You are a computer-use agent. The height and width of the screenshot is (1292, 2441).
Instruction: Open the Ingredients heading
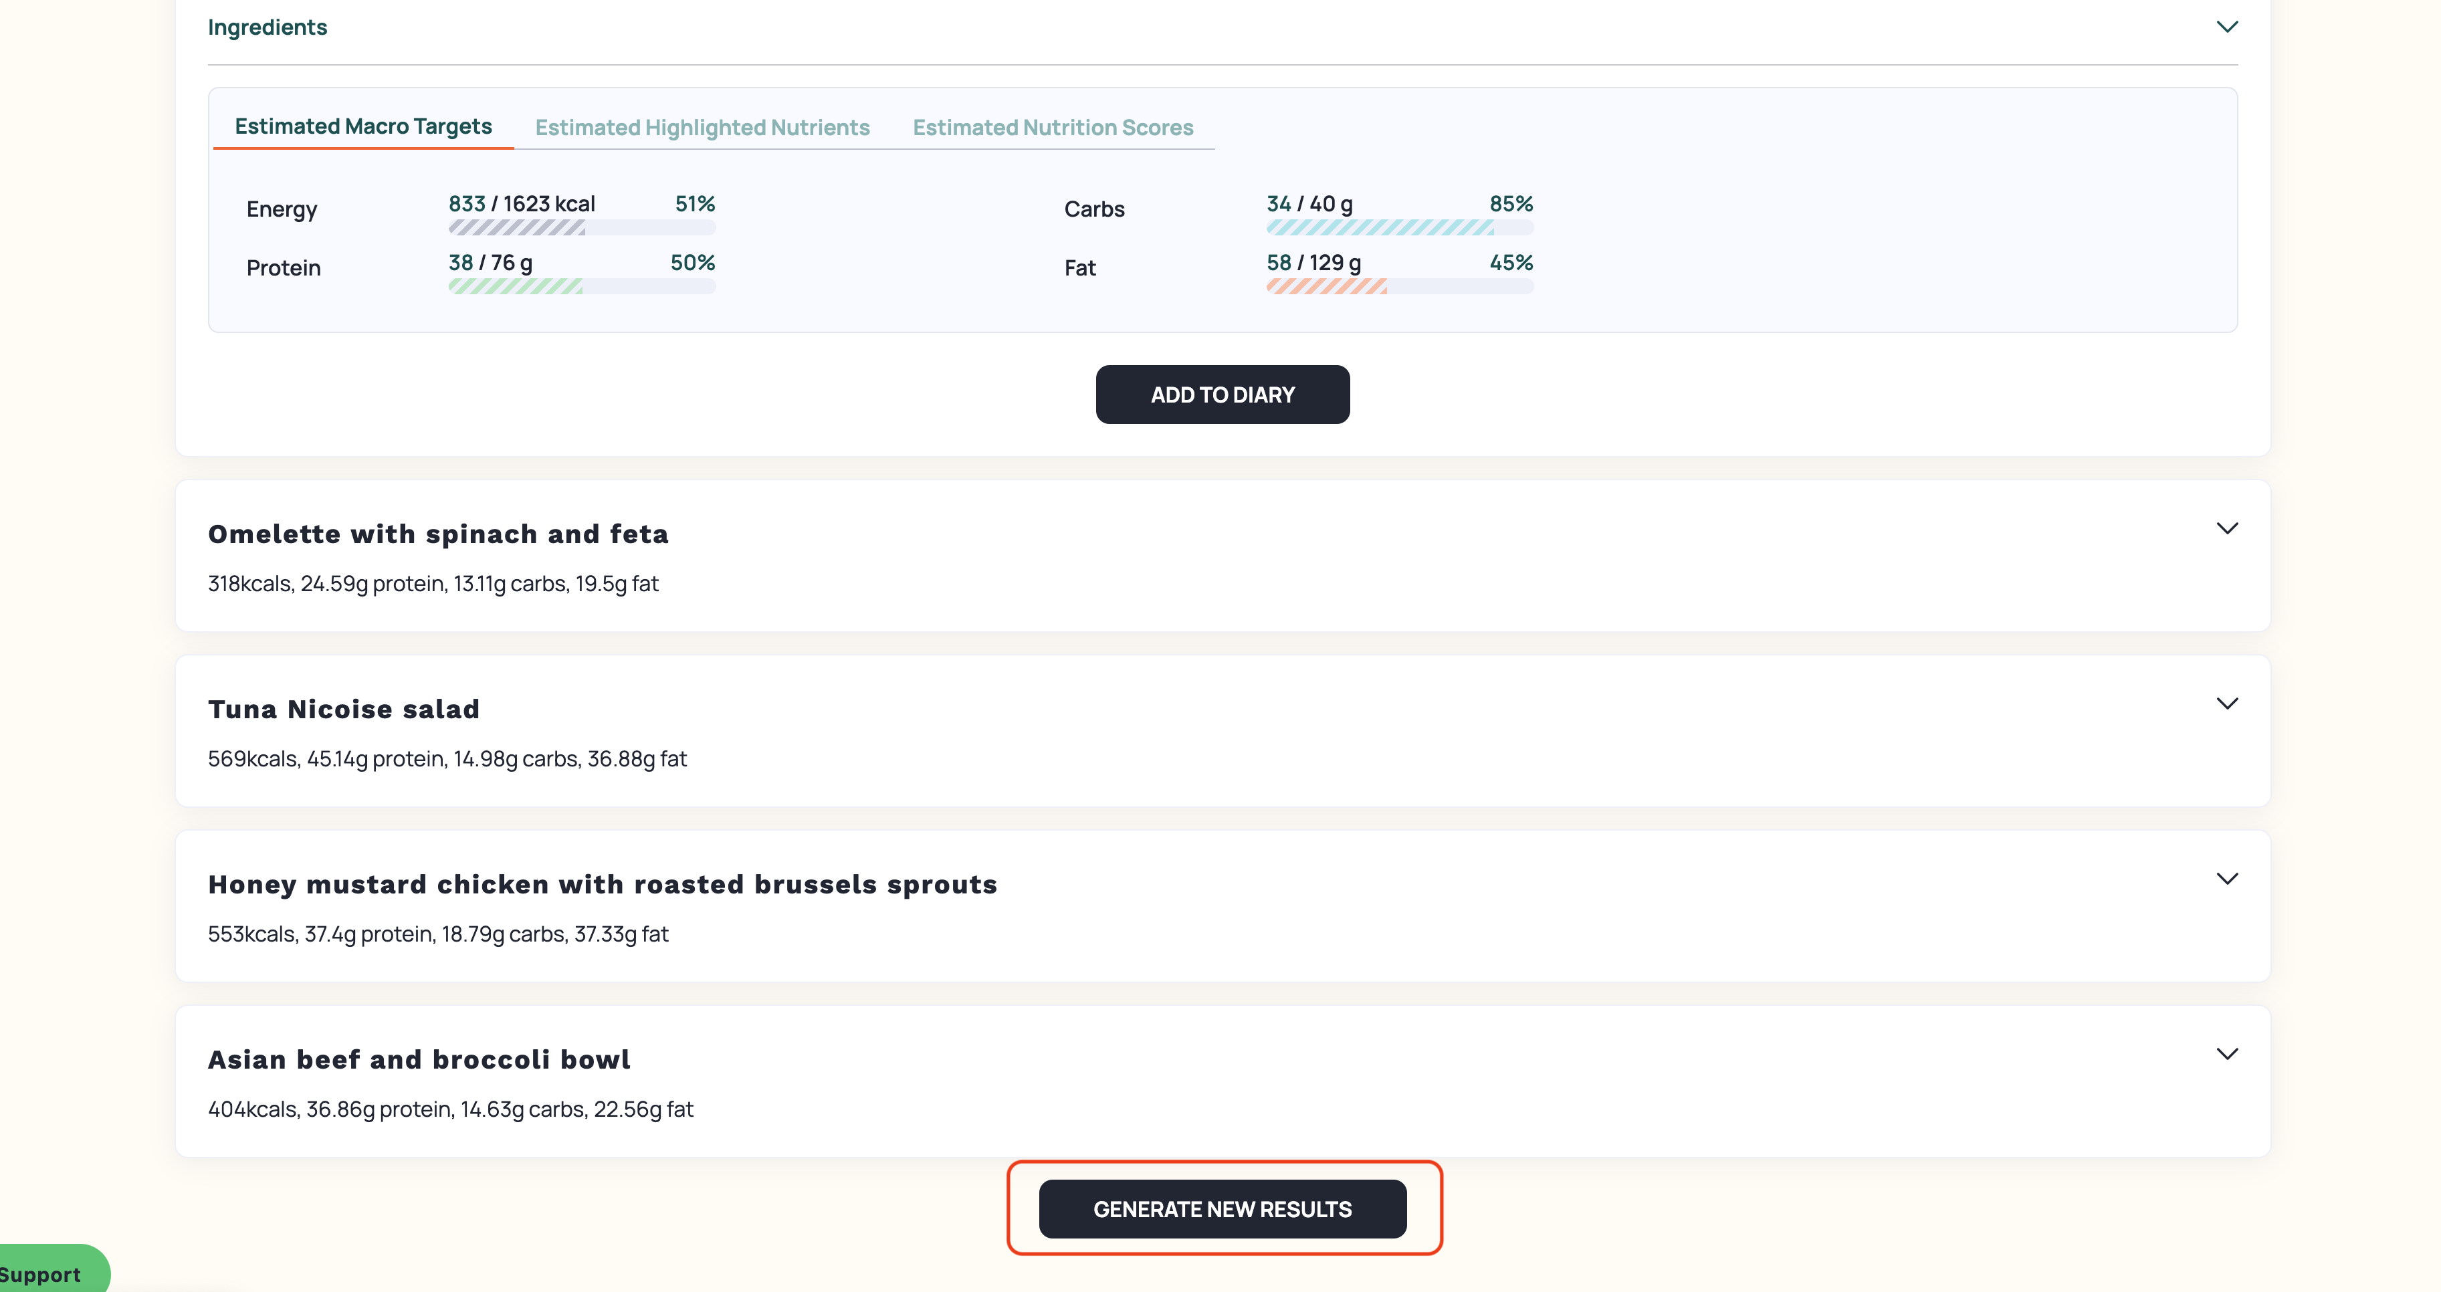coord(268,27)
